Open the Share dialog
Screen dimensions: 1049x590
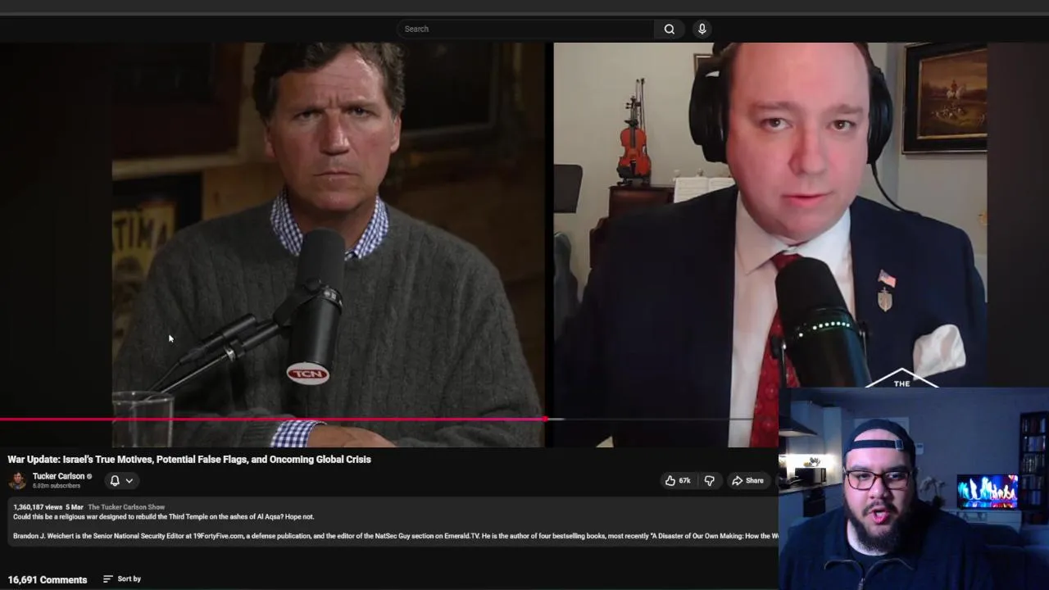[x=747, y=481]
